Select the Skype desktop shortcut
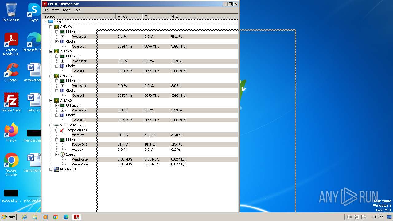This screenshot has width=393, height=221. (34, 13)
